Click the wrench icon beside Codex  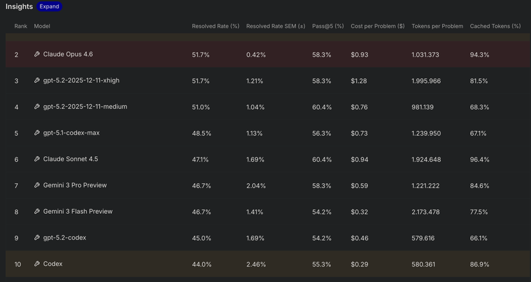point(37,264)
